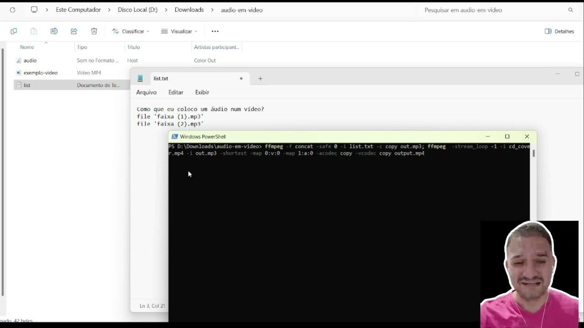This screenshot has width=584, height=328.
Task: Open the three-dots more options menu
Action: tap(215, 31)
